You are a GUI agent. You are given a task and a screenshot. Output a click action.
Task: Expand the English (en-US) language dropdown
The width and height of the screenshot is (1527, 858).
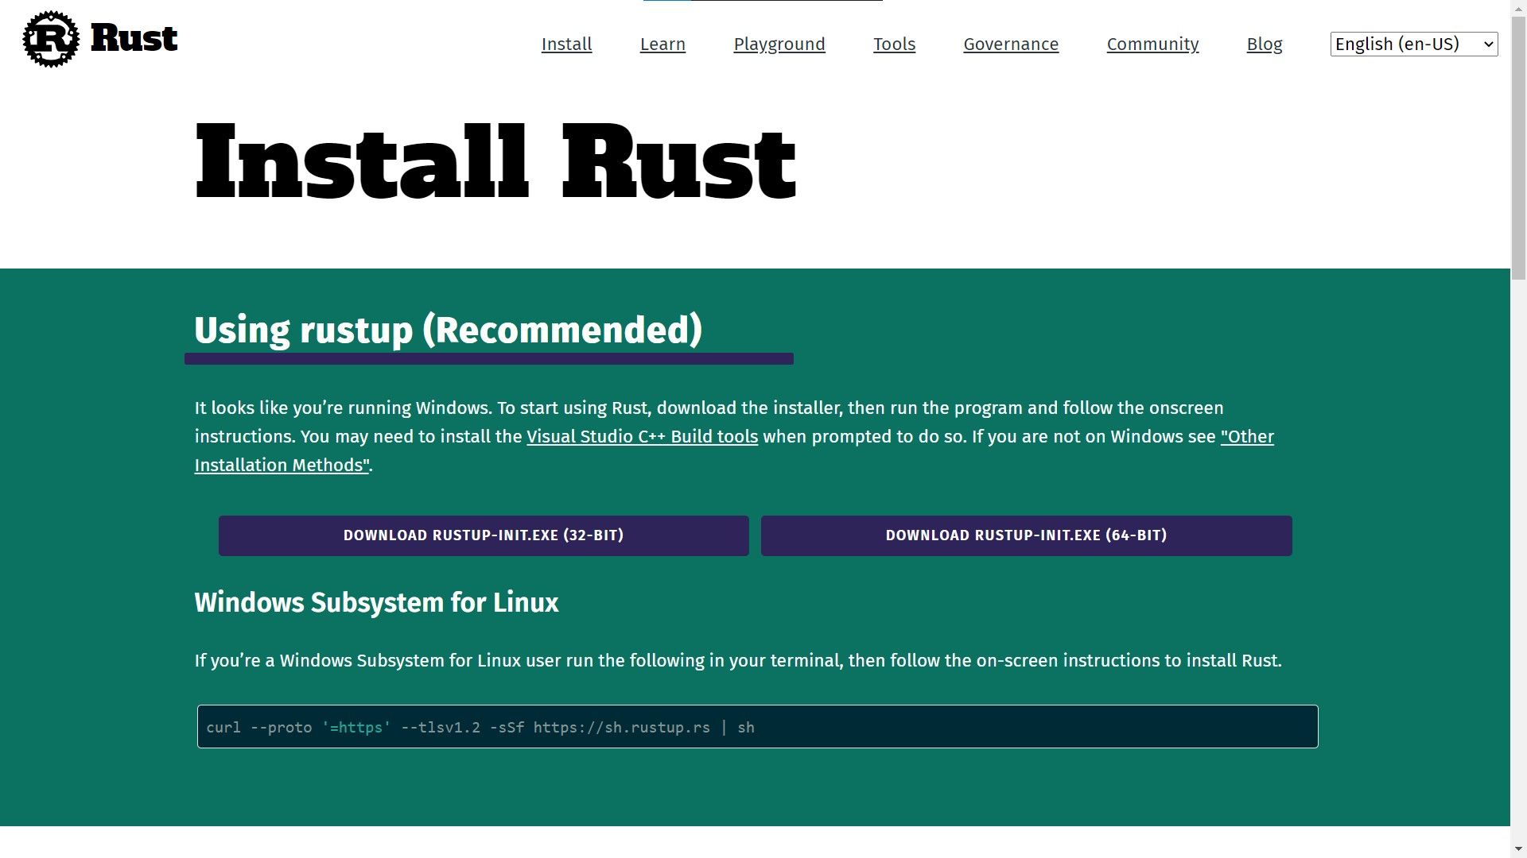pyautogui.click(x=1413, y=44)
